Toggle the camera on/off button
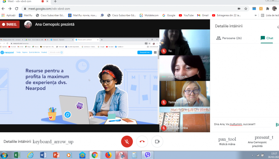This screenshot has width=279, height=159. click(x=157, y=142)
